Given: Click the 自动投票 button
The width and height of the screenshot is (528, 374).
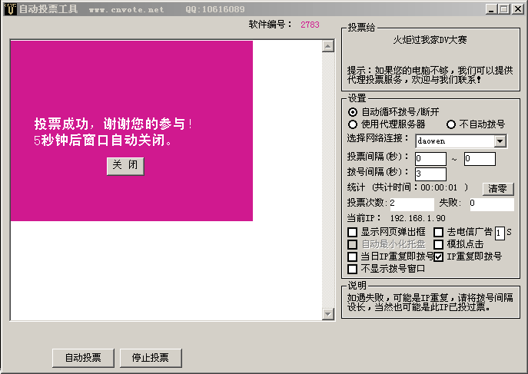Looking at the screenshot, I should (83, 358).
